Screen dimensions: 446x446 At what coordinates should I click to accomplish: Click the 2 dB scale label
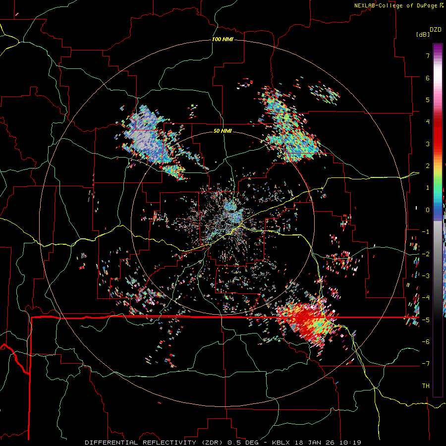click(428, 166)
